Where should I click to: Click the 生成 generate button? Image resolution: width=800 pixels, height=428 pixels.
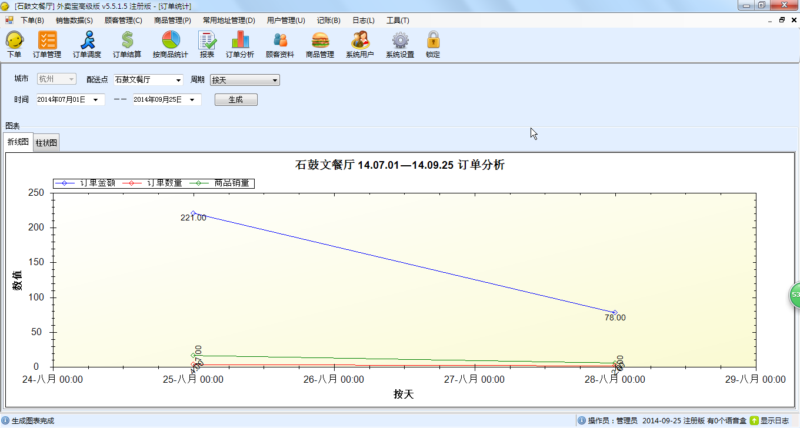(235, 99)
